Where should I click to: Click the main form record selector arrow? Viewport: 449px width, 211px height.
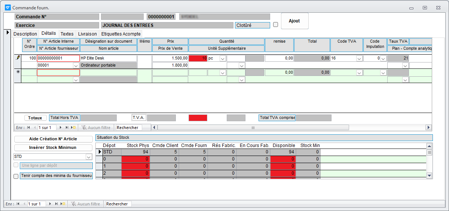[8, 33]
